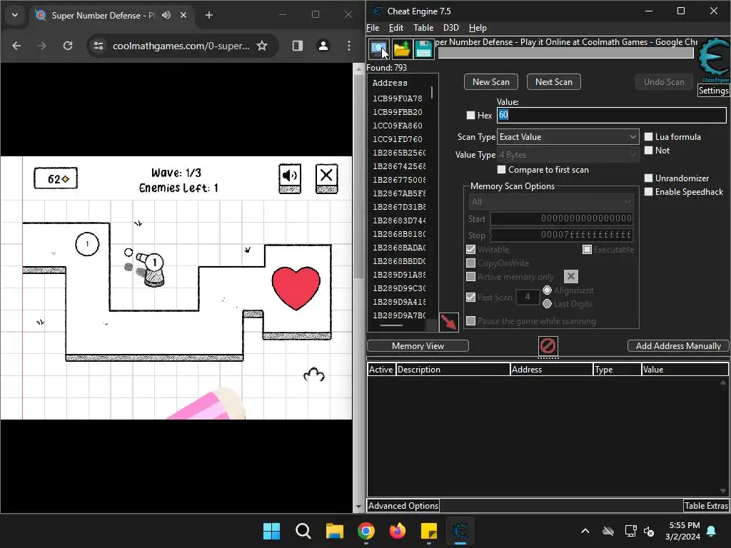Open the Table menu

[423, 28]
